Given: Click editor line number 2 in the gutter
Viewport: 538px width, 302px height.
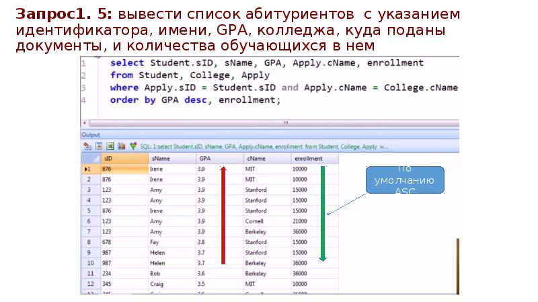Looking at the screenshot, I should [x=83, y=75].
